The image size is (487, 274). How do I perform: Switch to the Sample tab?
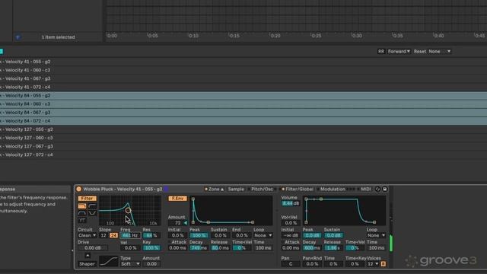pos(236,189)
